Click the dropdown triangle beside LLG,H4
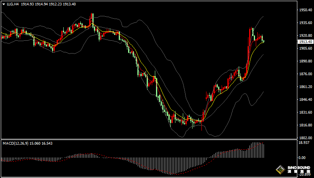The width and height of the screenshot is (314, 178). click(3, 3)
